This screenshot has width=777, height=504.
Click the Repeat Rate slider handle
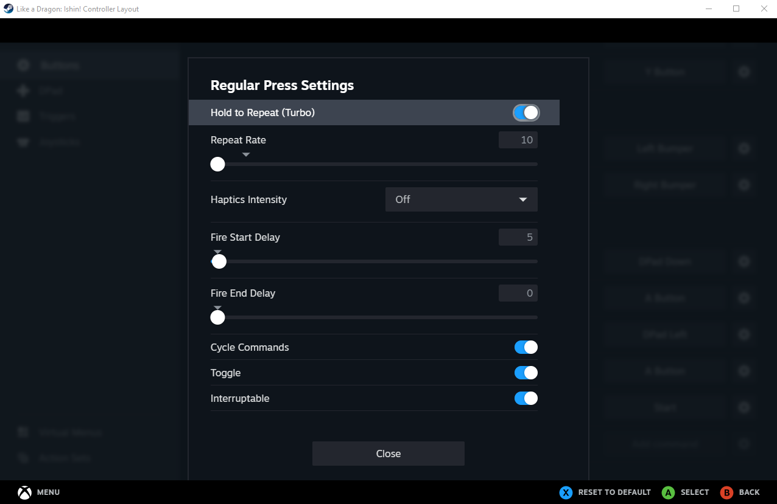[x=217, y=164]
